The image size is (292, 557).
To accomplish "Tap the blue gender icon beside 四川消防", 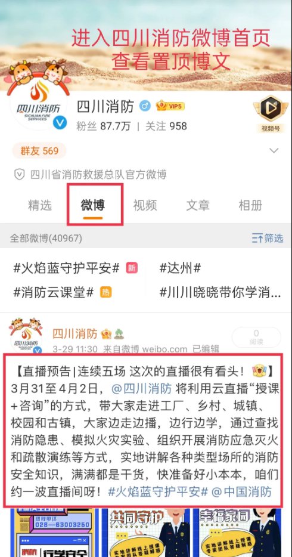I will (145, 106).
